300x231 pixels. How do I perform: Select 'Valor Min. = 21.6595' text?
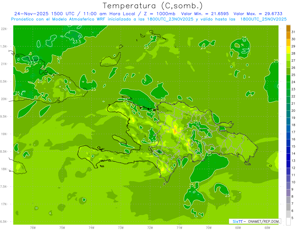click(205, 14)
